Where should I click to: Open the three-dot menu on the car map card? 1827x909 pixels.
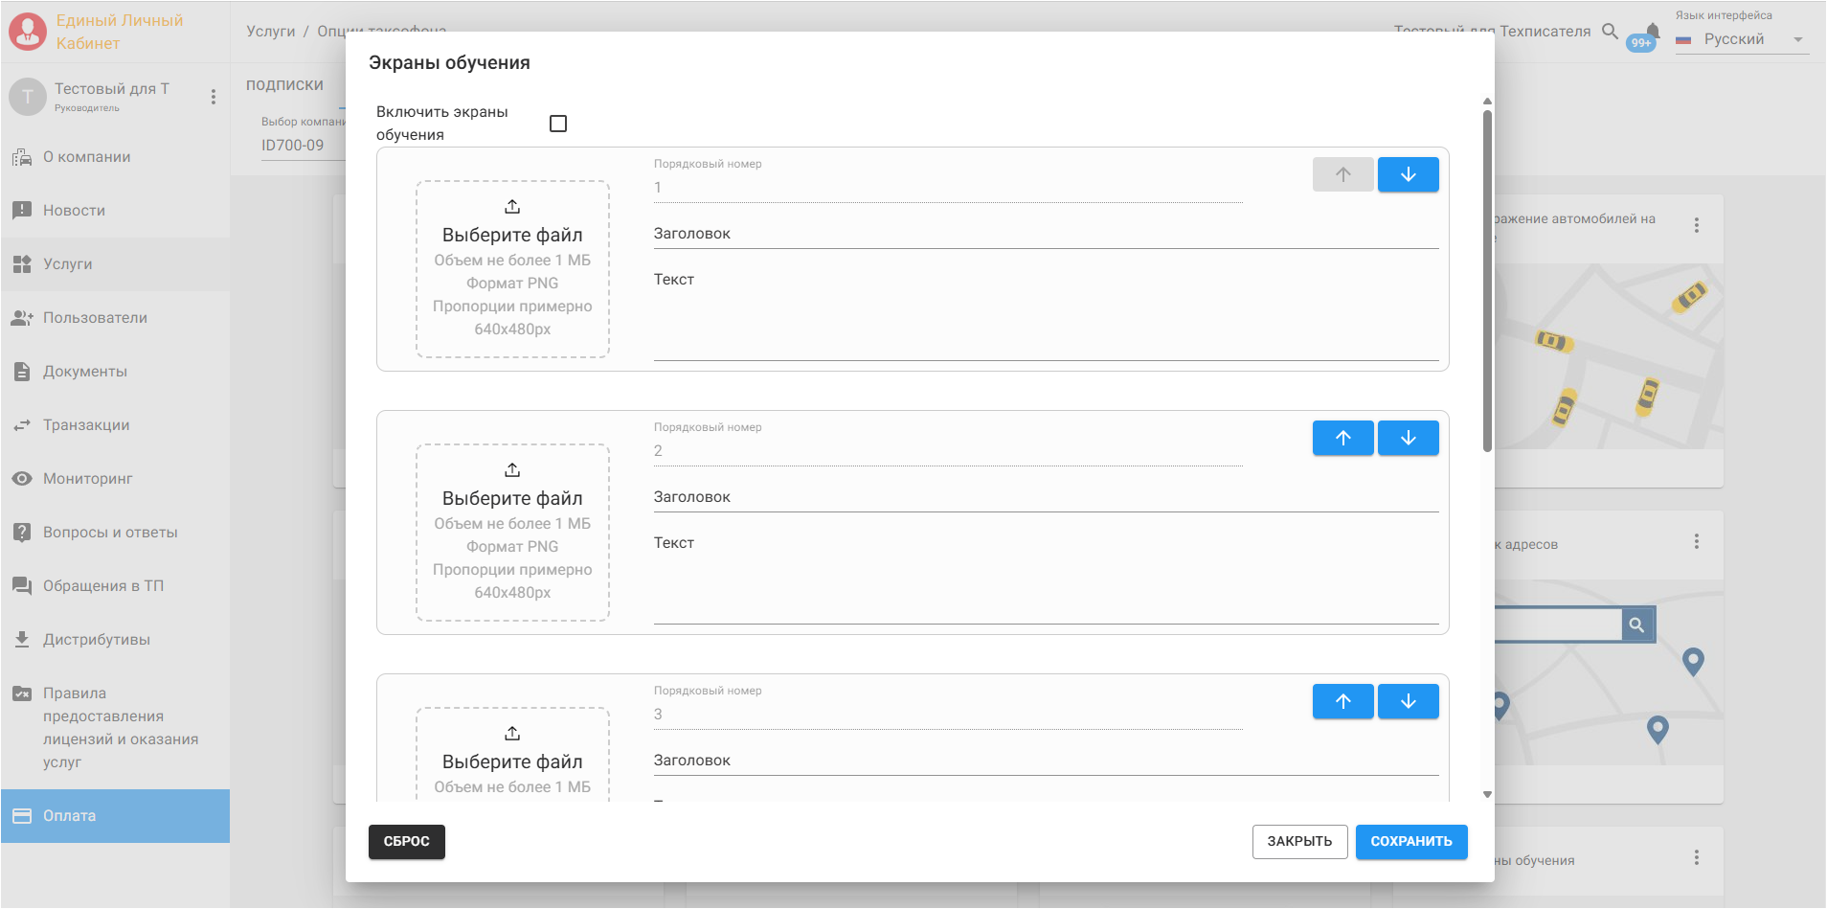pos(1696,225)
